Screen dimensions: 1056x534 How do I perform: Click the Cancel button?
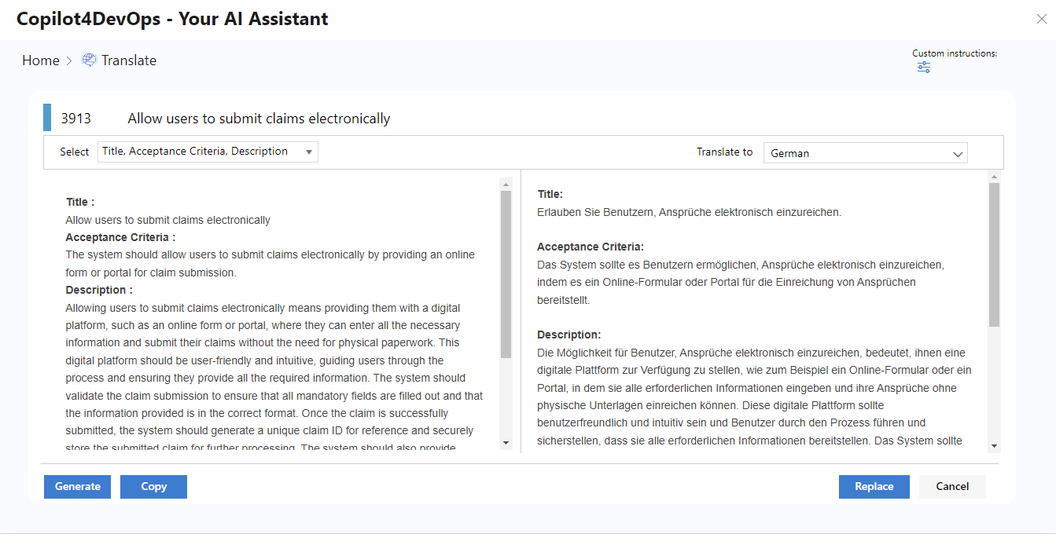click(x=952, y=487)
